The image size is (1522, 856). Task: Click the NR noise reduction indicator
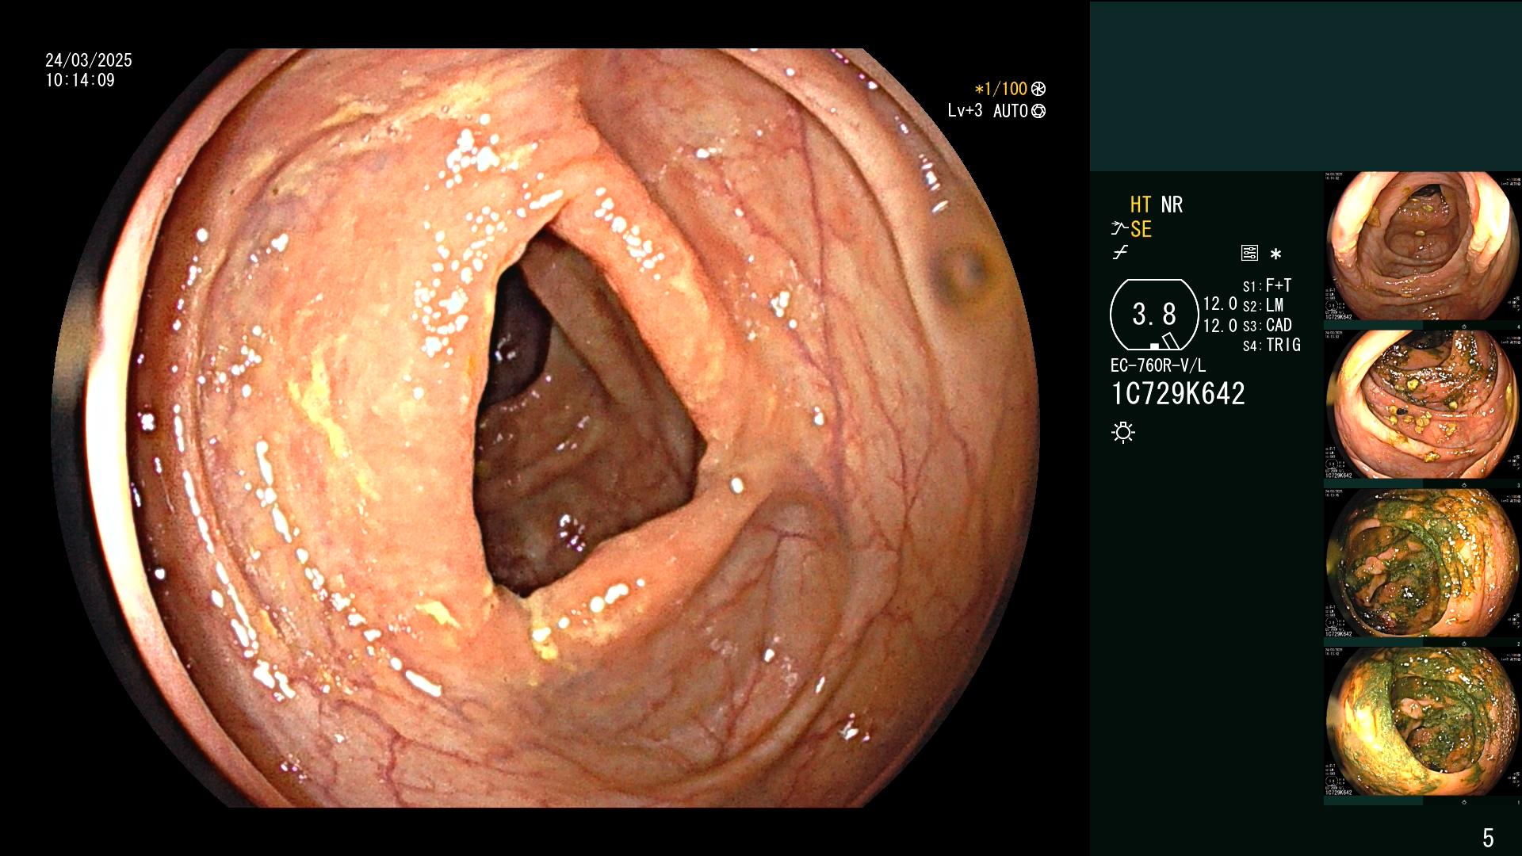[x=1172, y=204]
